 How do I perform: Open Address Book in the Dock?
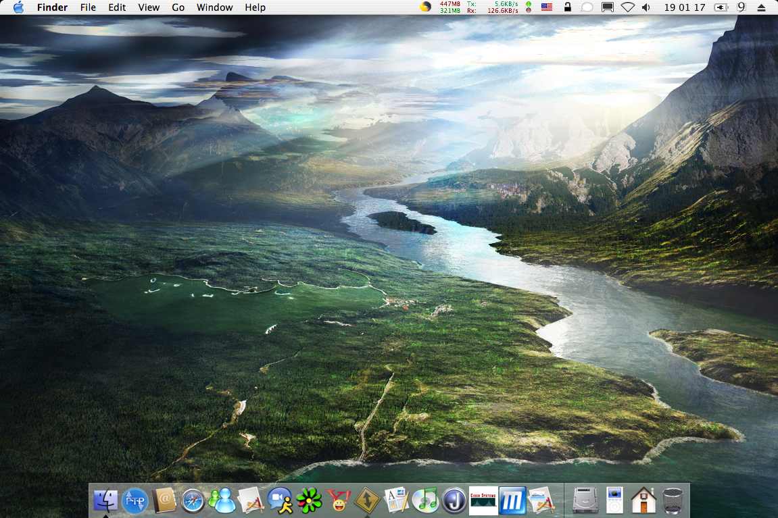[164, 500]
